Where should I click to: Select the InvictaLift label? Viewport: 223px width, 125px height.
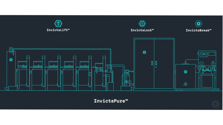coord(58,30)
